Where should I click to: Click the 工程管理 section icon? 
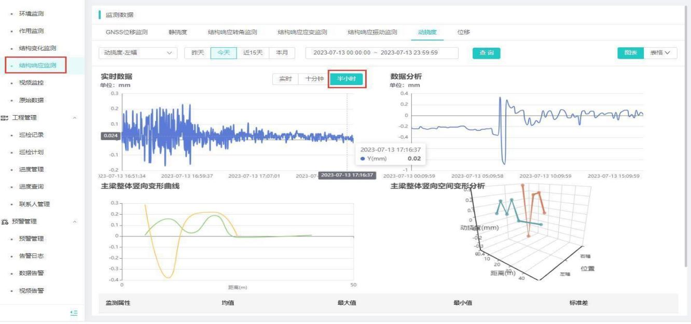coord(5,118)
